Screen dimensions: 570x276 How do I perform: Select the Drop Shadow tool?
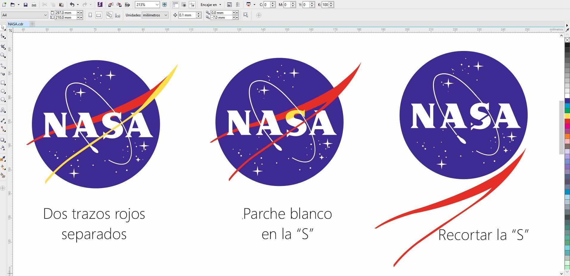(3, 140)
